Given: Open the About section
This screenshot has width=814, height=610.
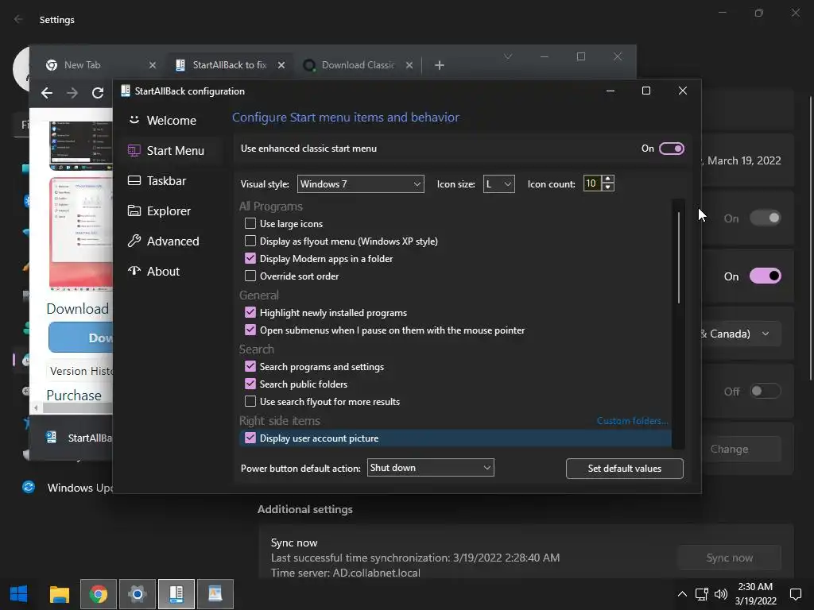Looking at the screenshot, I should pos(163,271).
